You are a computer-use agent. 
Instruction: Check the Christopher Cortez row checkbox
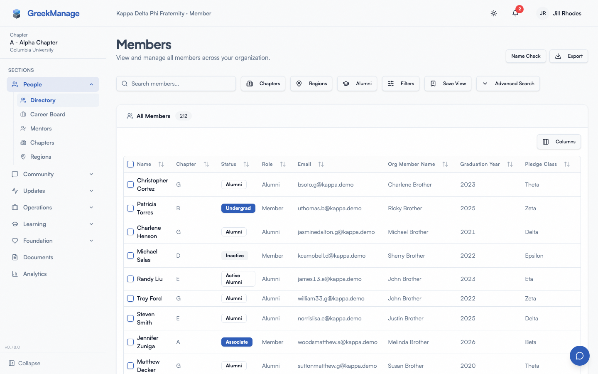[x=130, y=185]
